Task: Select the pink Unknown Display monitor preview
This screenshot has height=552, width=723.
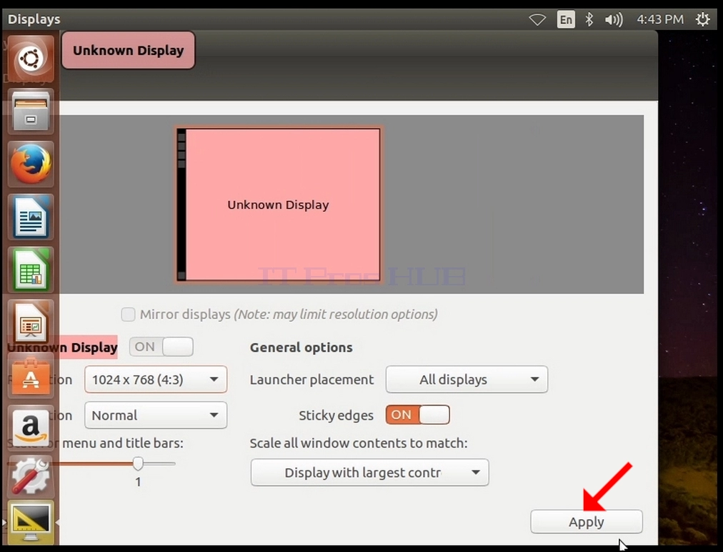Action: pyautogui.click(x=279, y=204)
